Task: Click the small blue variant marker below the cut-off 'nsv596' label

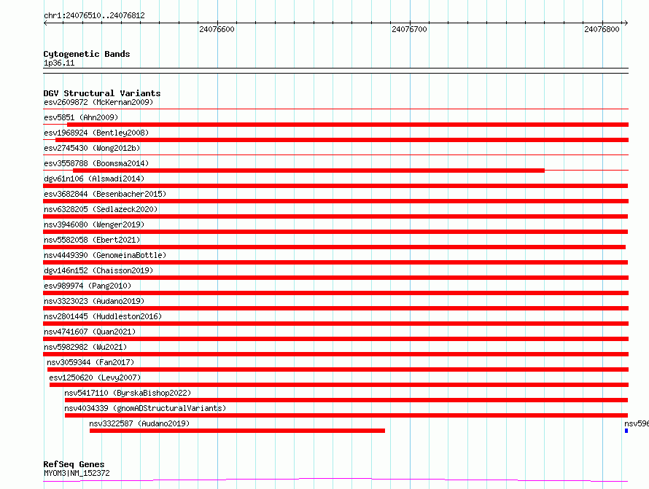Action: pyautogui.click(x=626, y=431)
